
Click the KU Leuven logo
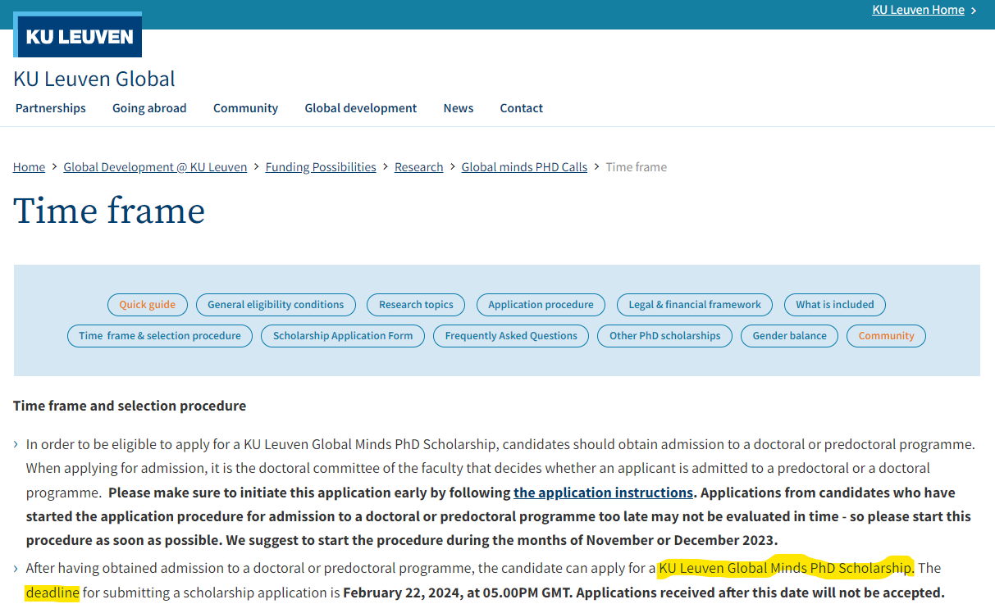(78, 35)
